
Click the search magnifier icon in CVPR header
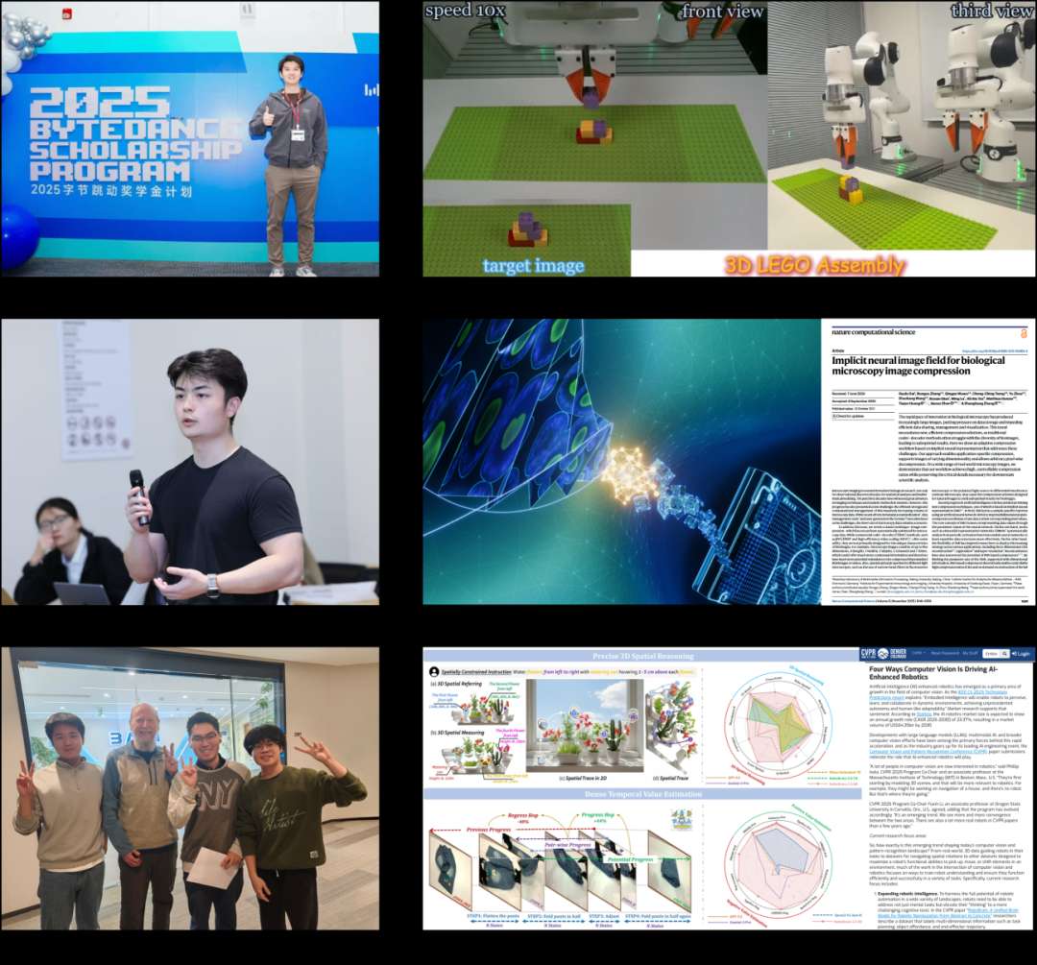coord(1003,654)
